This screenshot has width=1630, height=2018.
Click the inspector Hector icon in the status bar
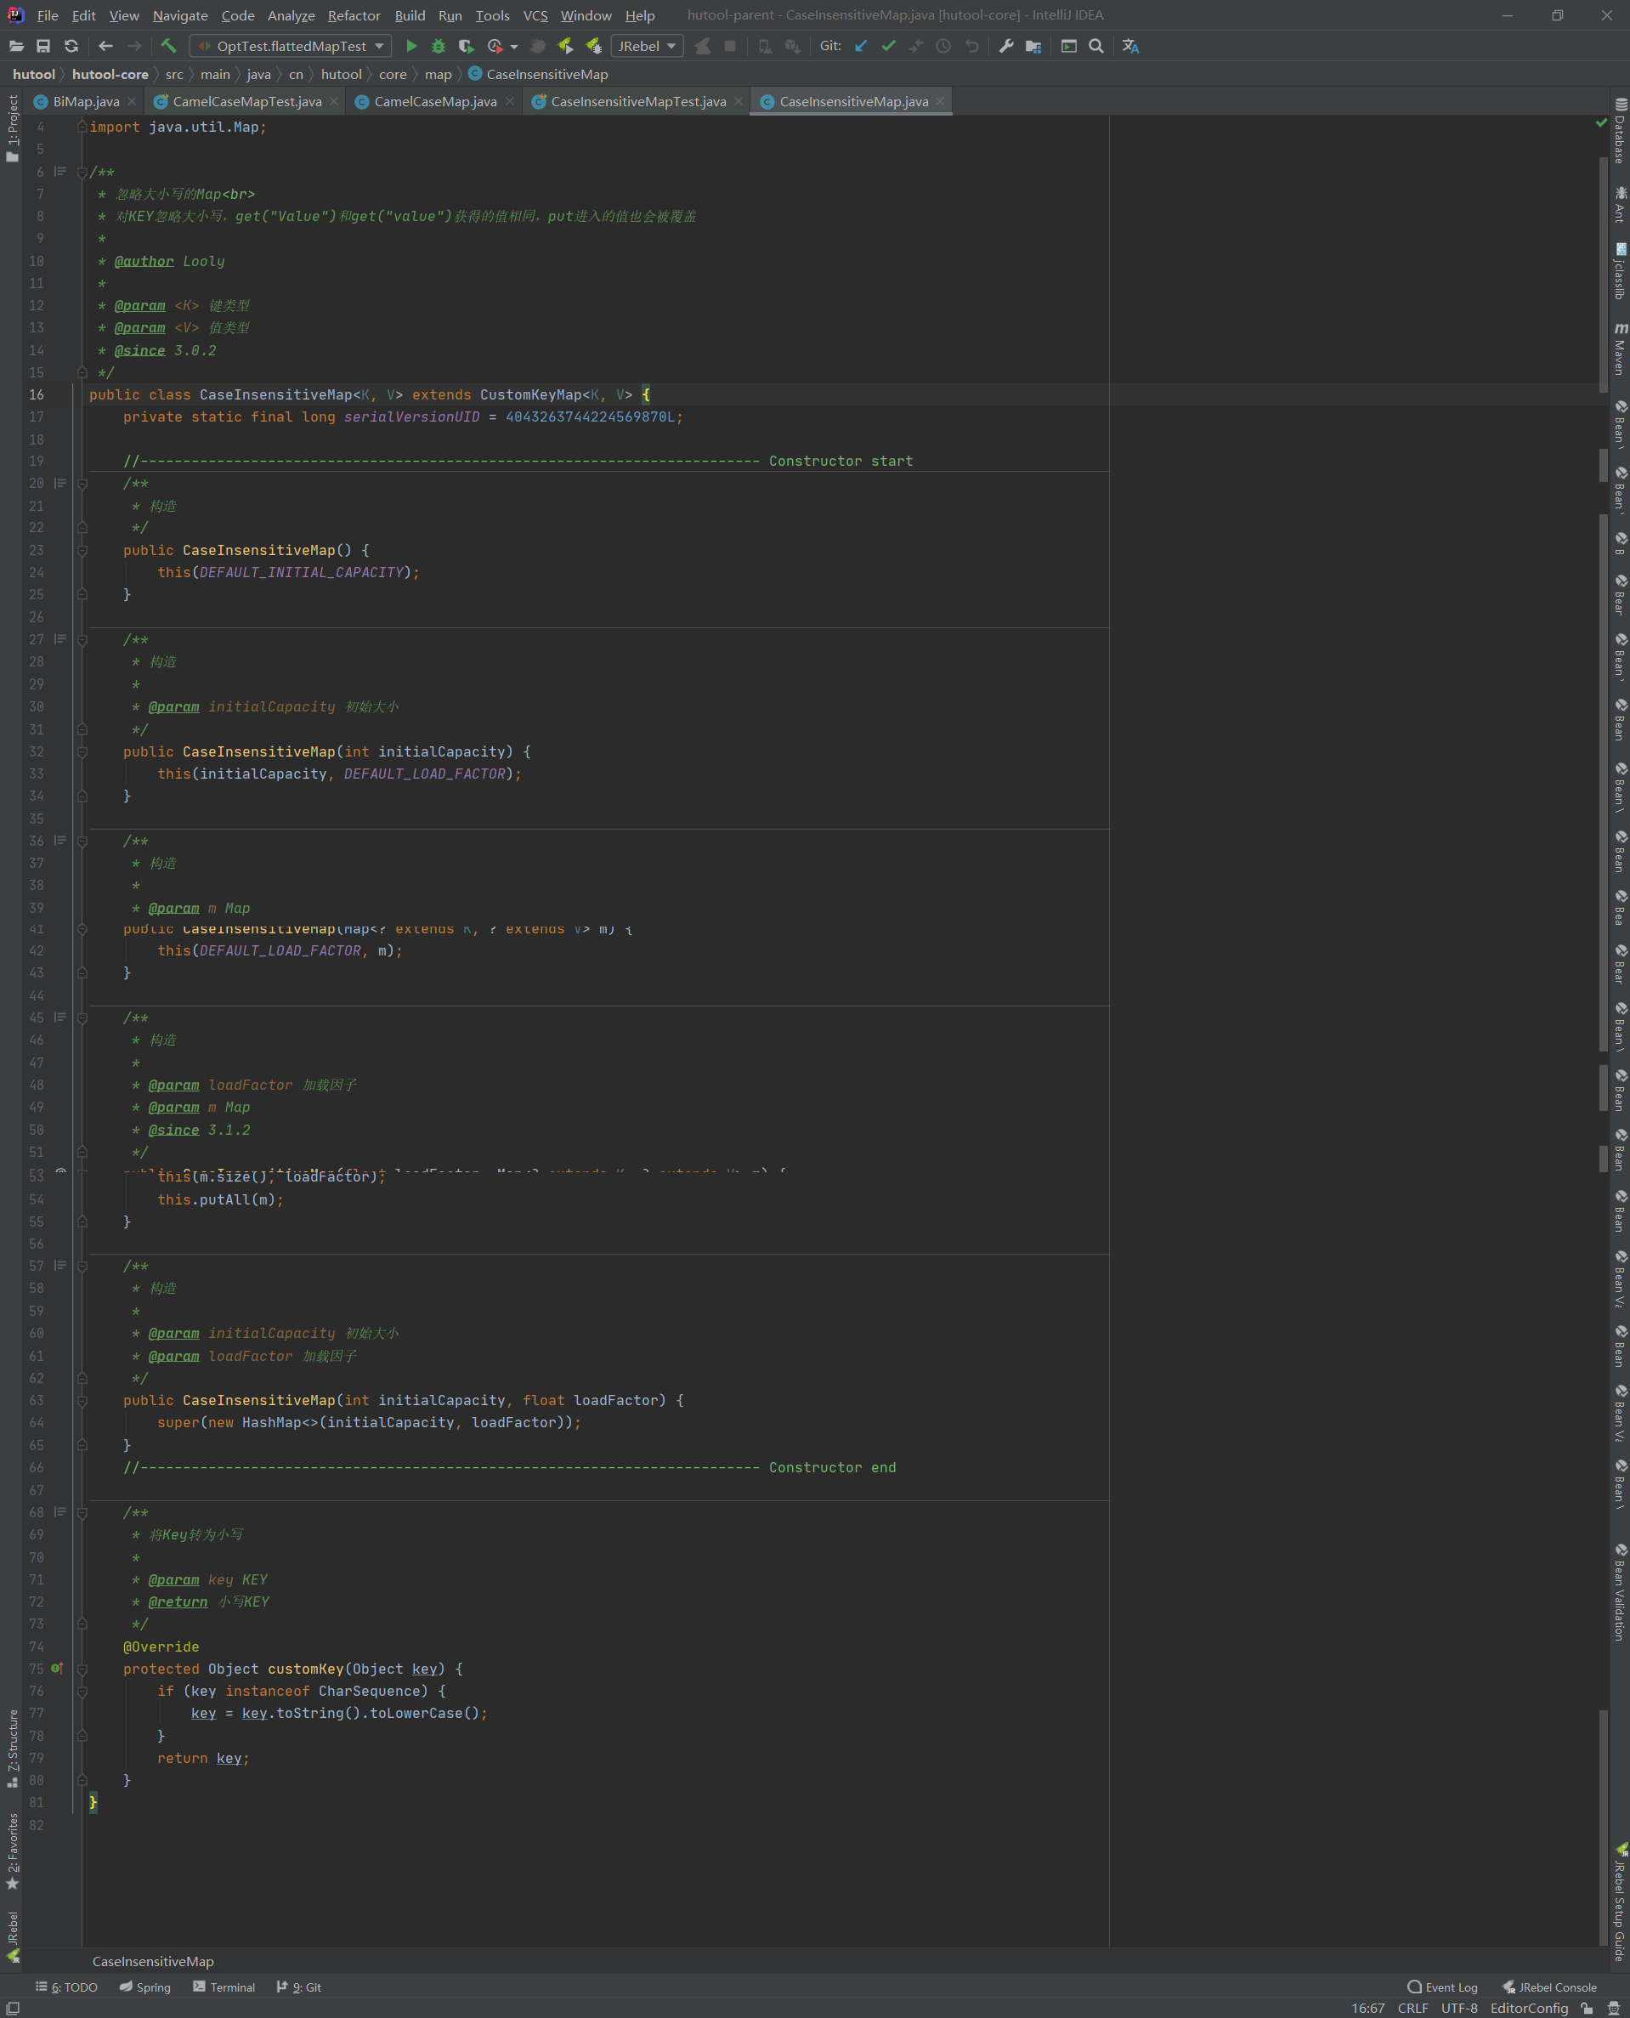pyautogui.click(x=1614, y=2008)
